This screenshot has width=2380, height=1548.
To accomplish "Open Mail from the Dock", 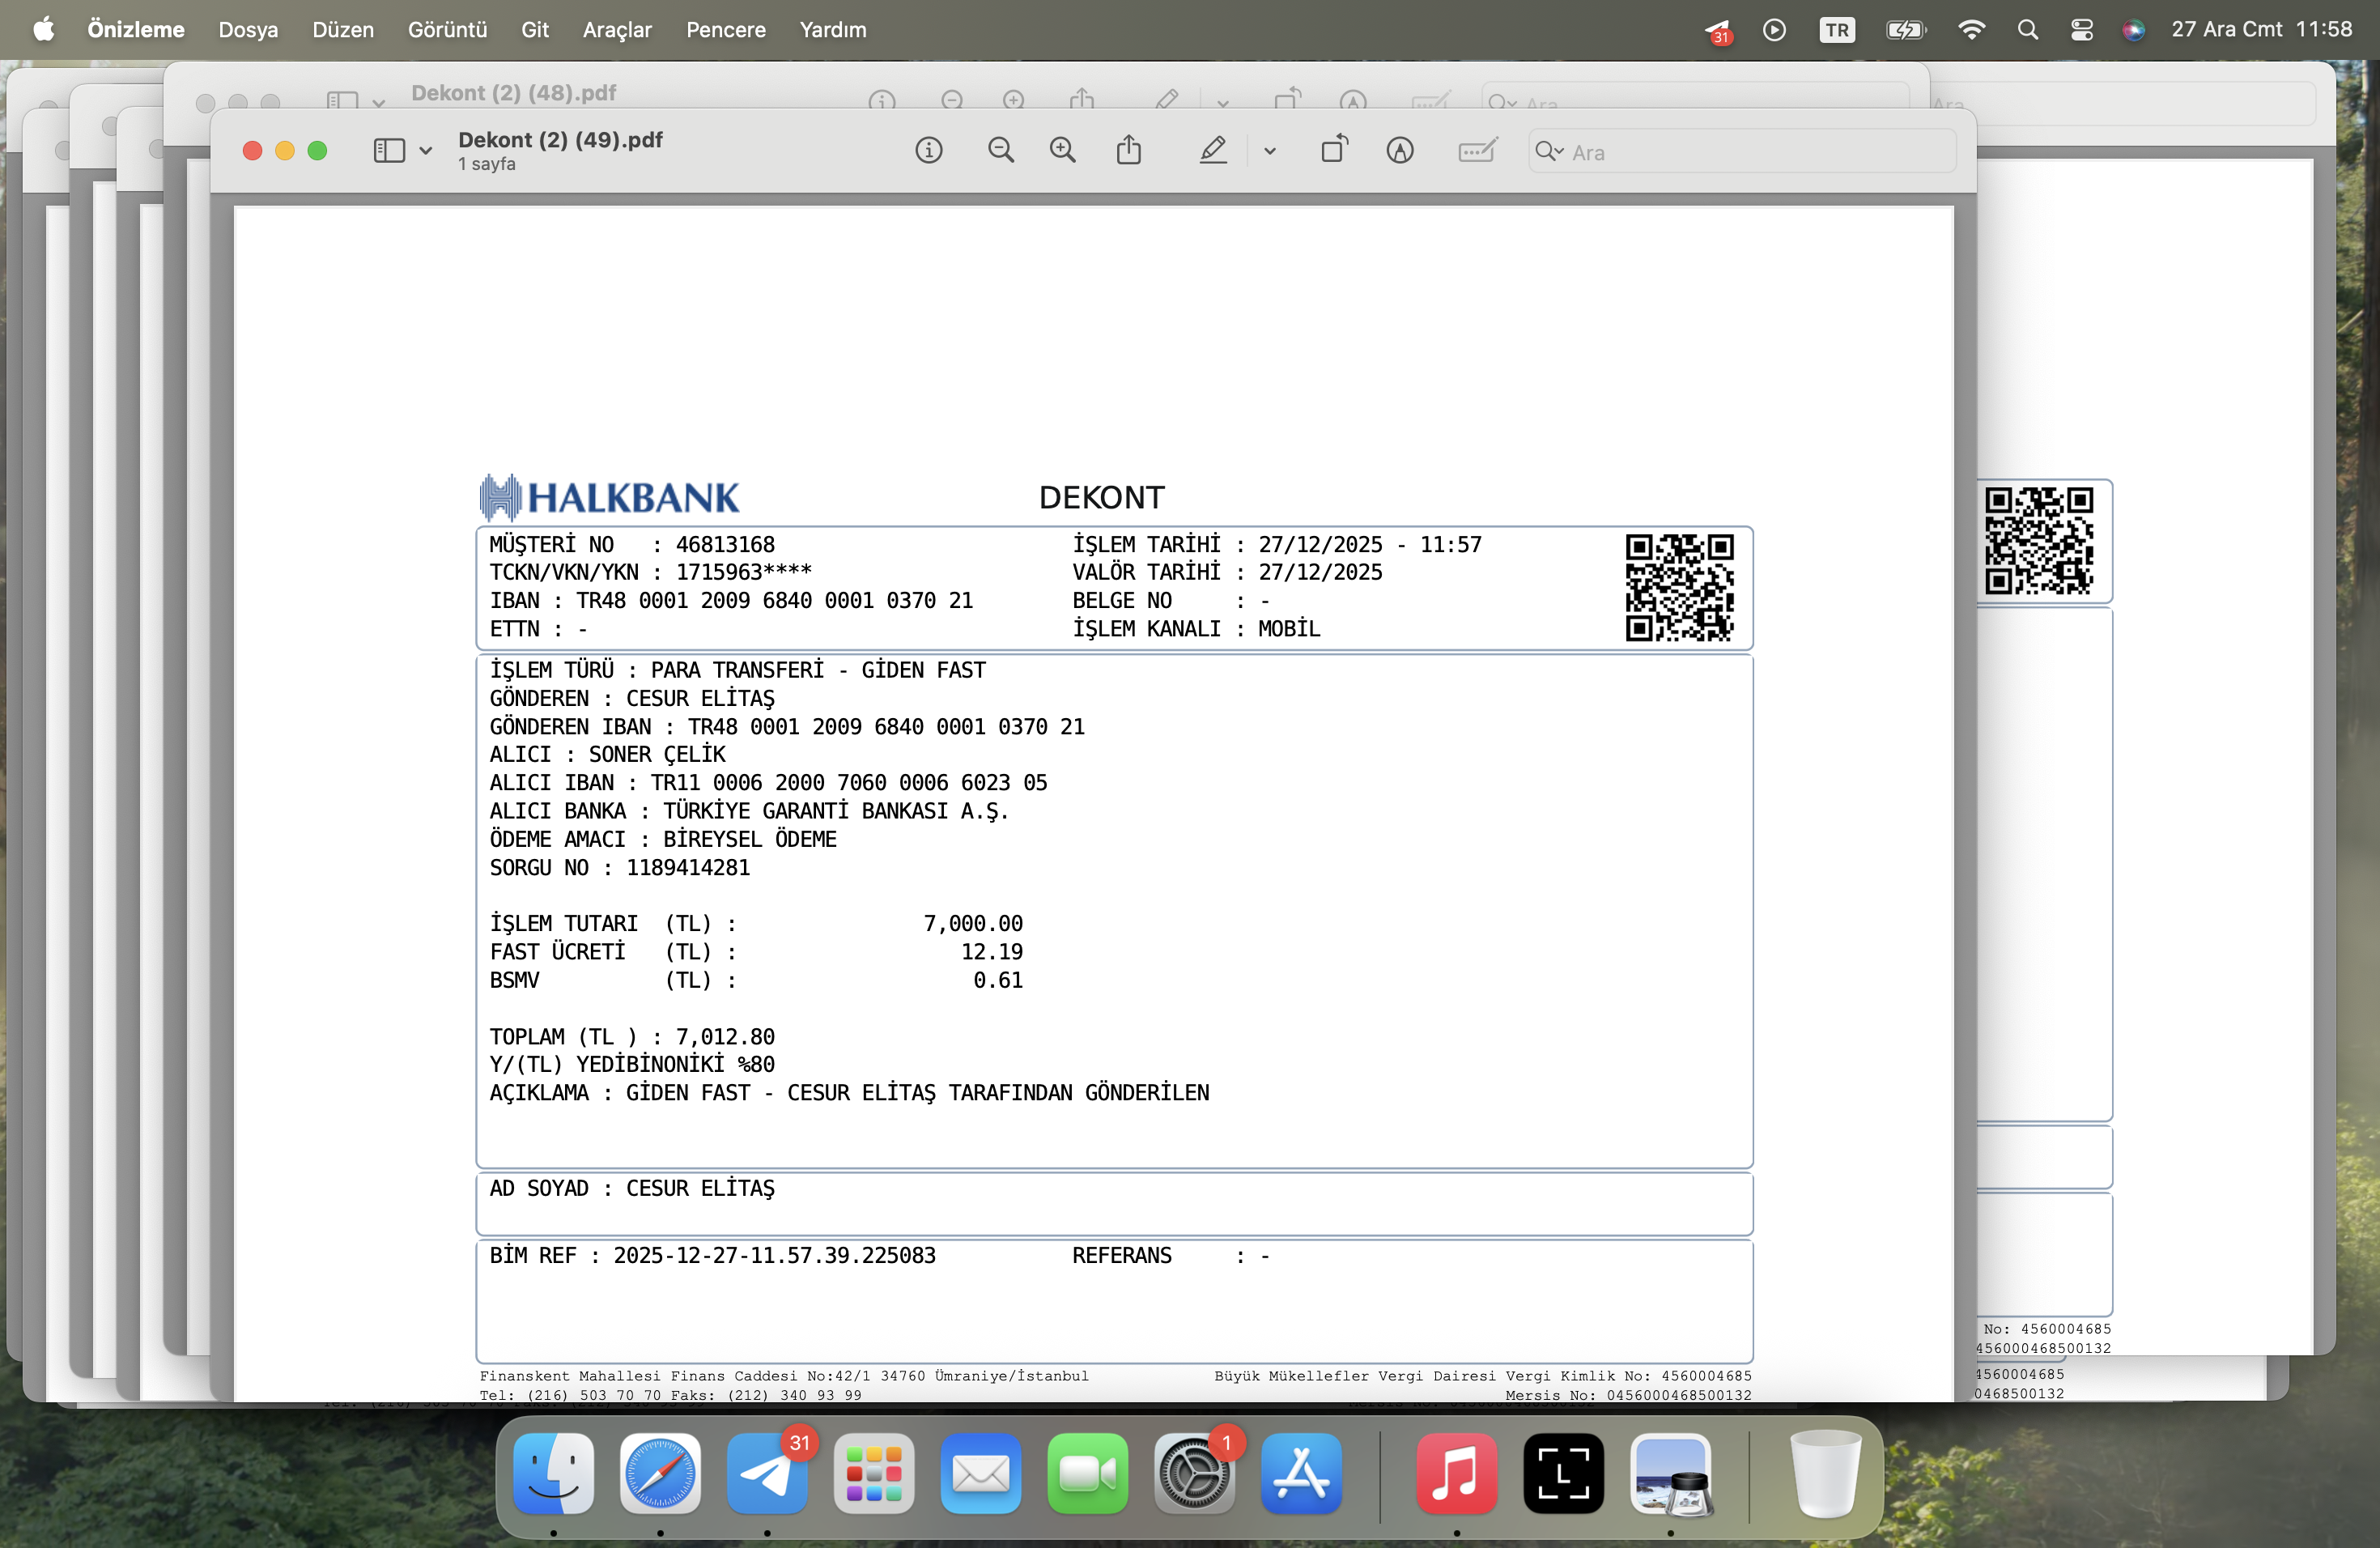I will coord(981,1473).
